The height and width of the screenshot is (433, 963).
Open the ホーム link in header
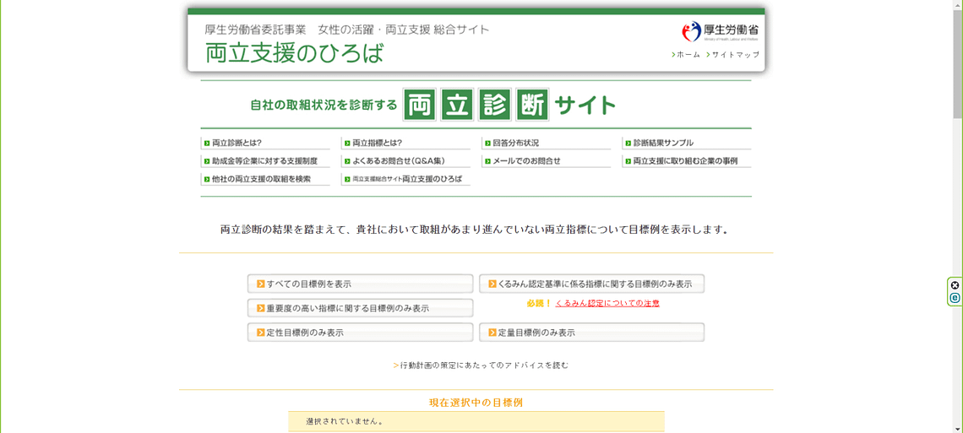(688, 55)
